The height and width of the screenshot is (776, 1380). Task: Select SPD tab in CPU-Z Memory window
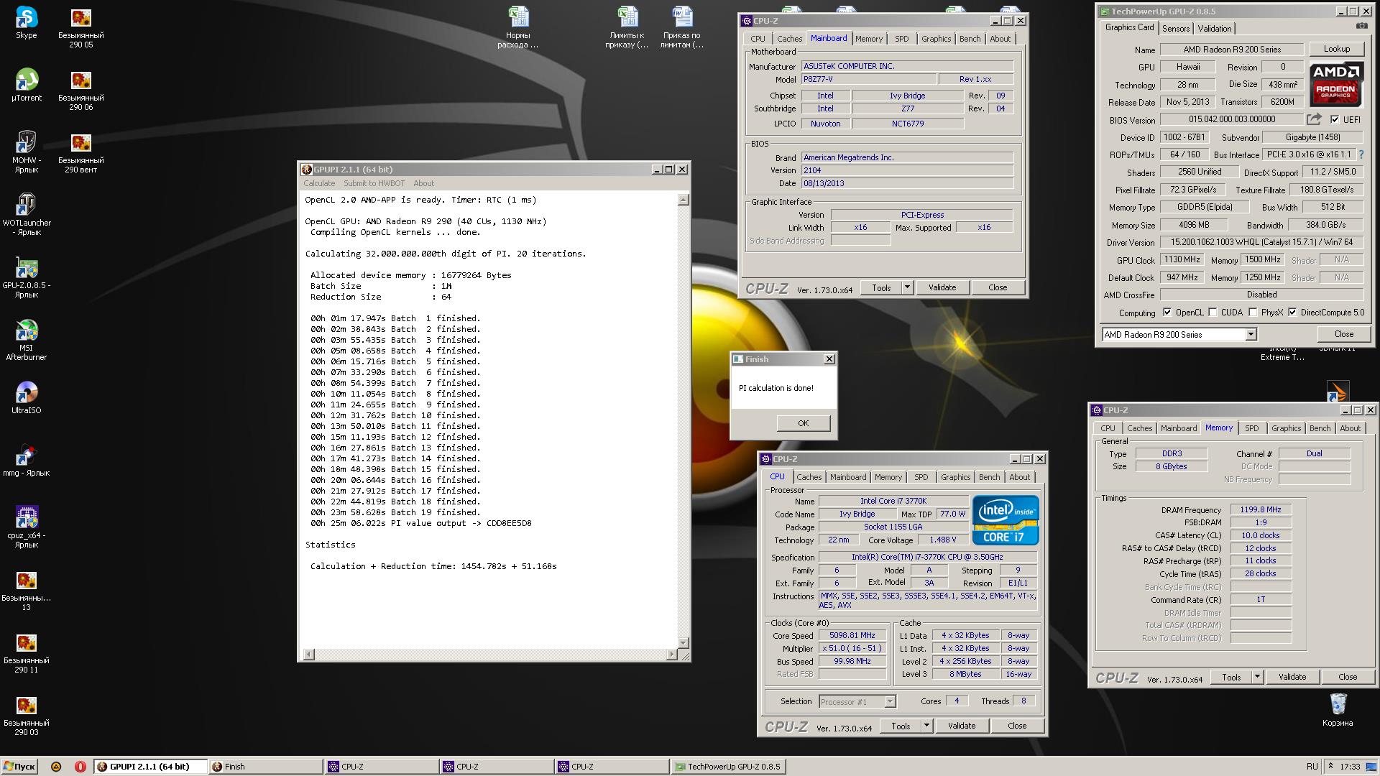pos(1251,428)
